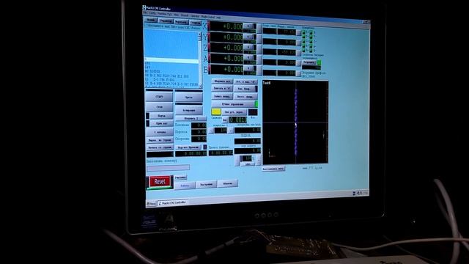Switch to the Настройки bottom tab

tap(207, 184)
